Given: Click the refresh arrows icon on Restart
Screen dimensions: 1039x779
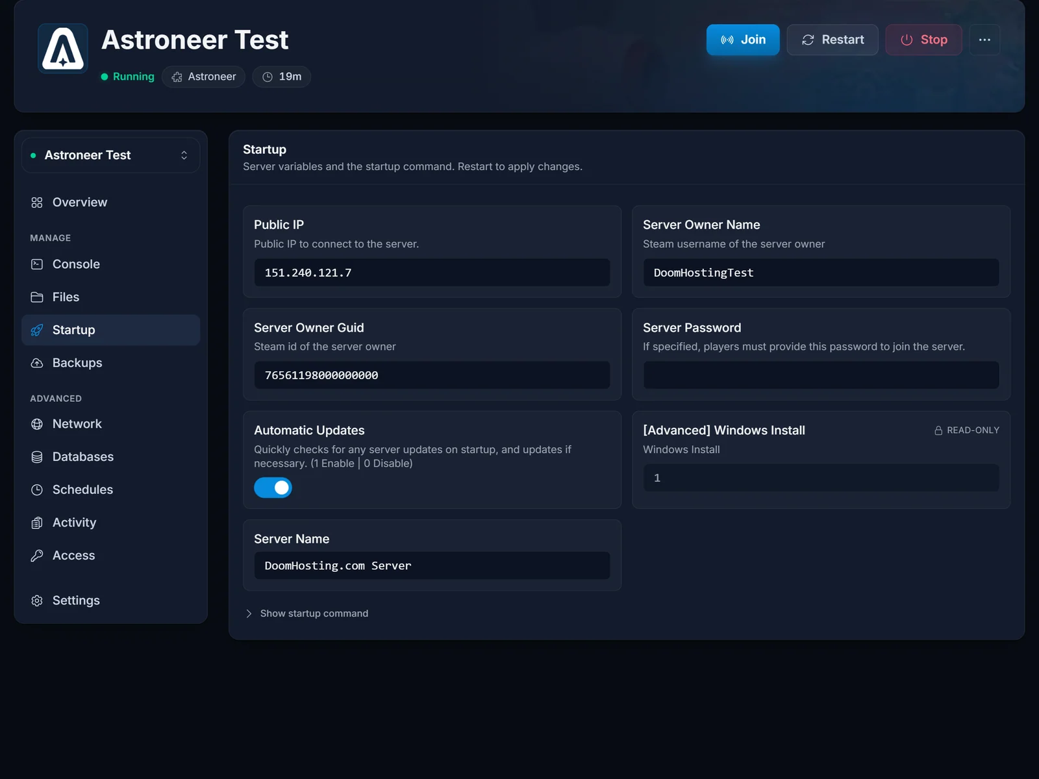Looking at the screenshot, I should 808,40.
